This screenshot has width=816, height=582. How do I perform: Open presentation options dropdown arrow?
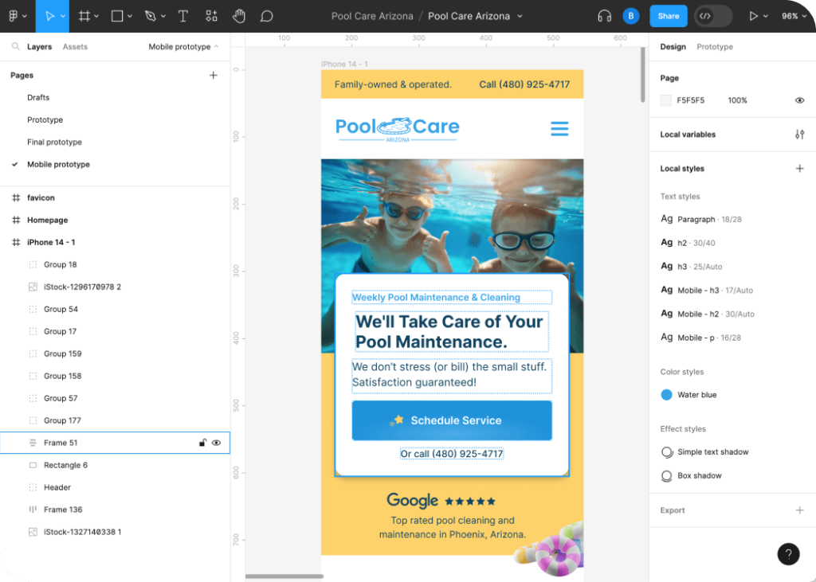tap(766, 17)
